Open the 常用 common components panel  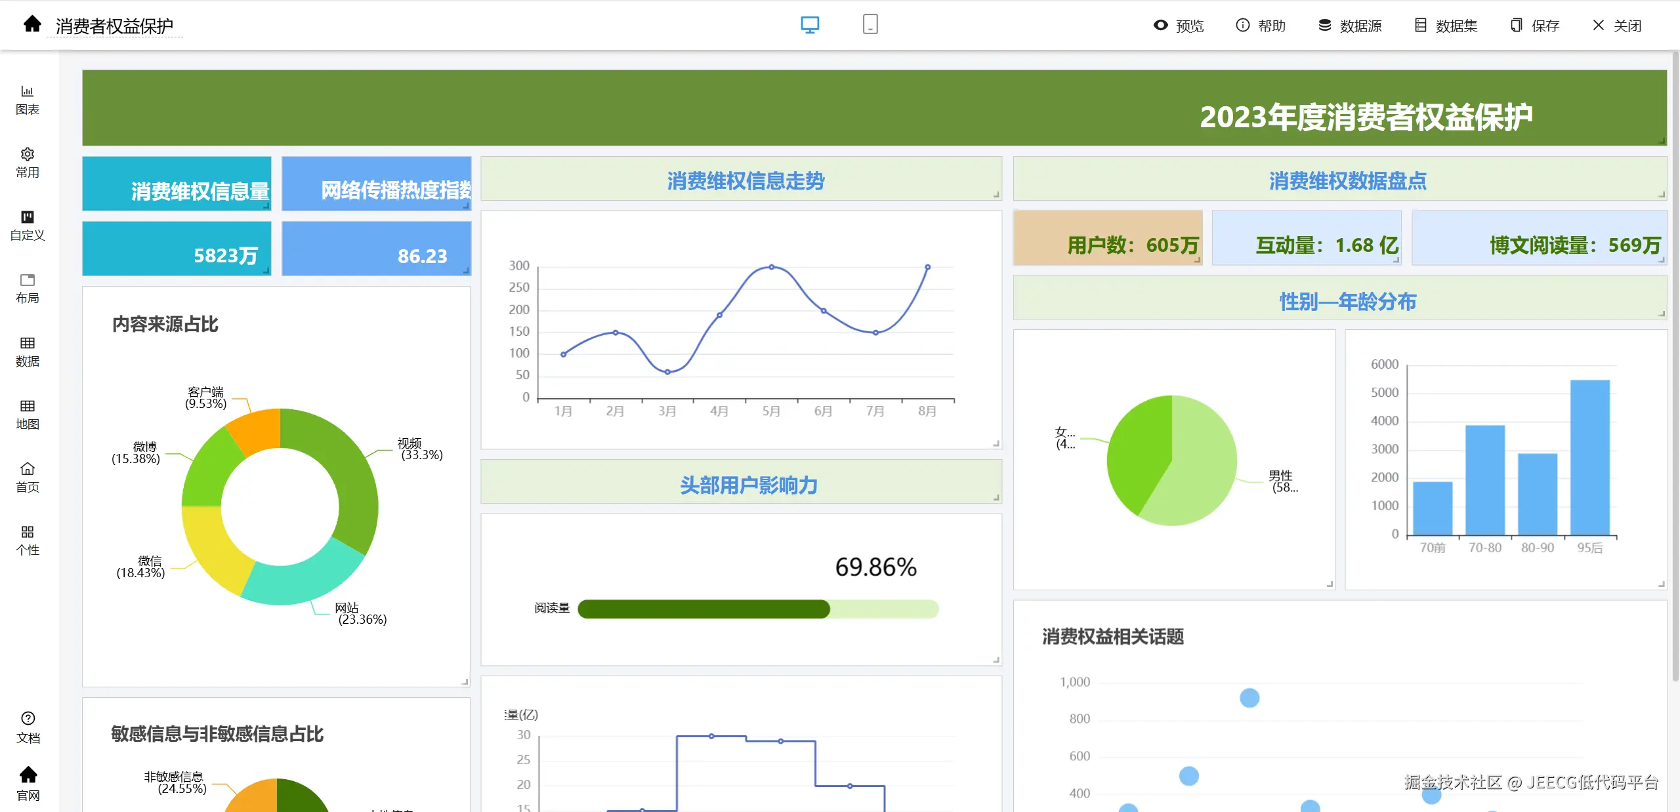(27, 162)
